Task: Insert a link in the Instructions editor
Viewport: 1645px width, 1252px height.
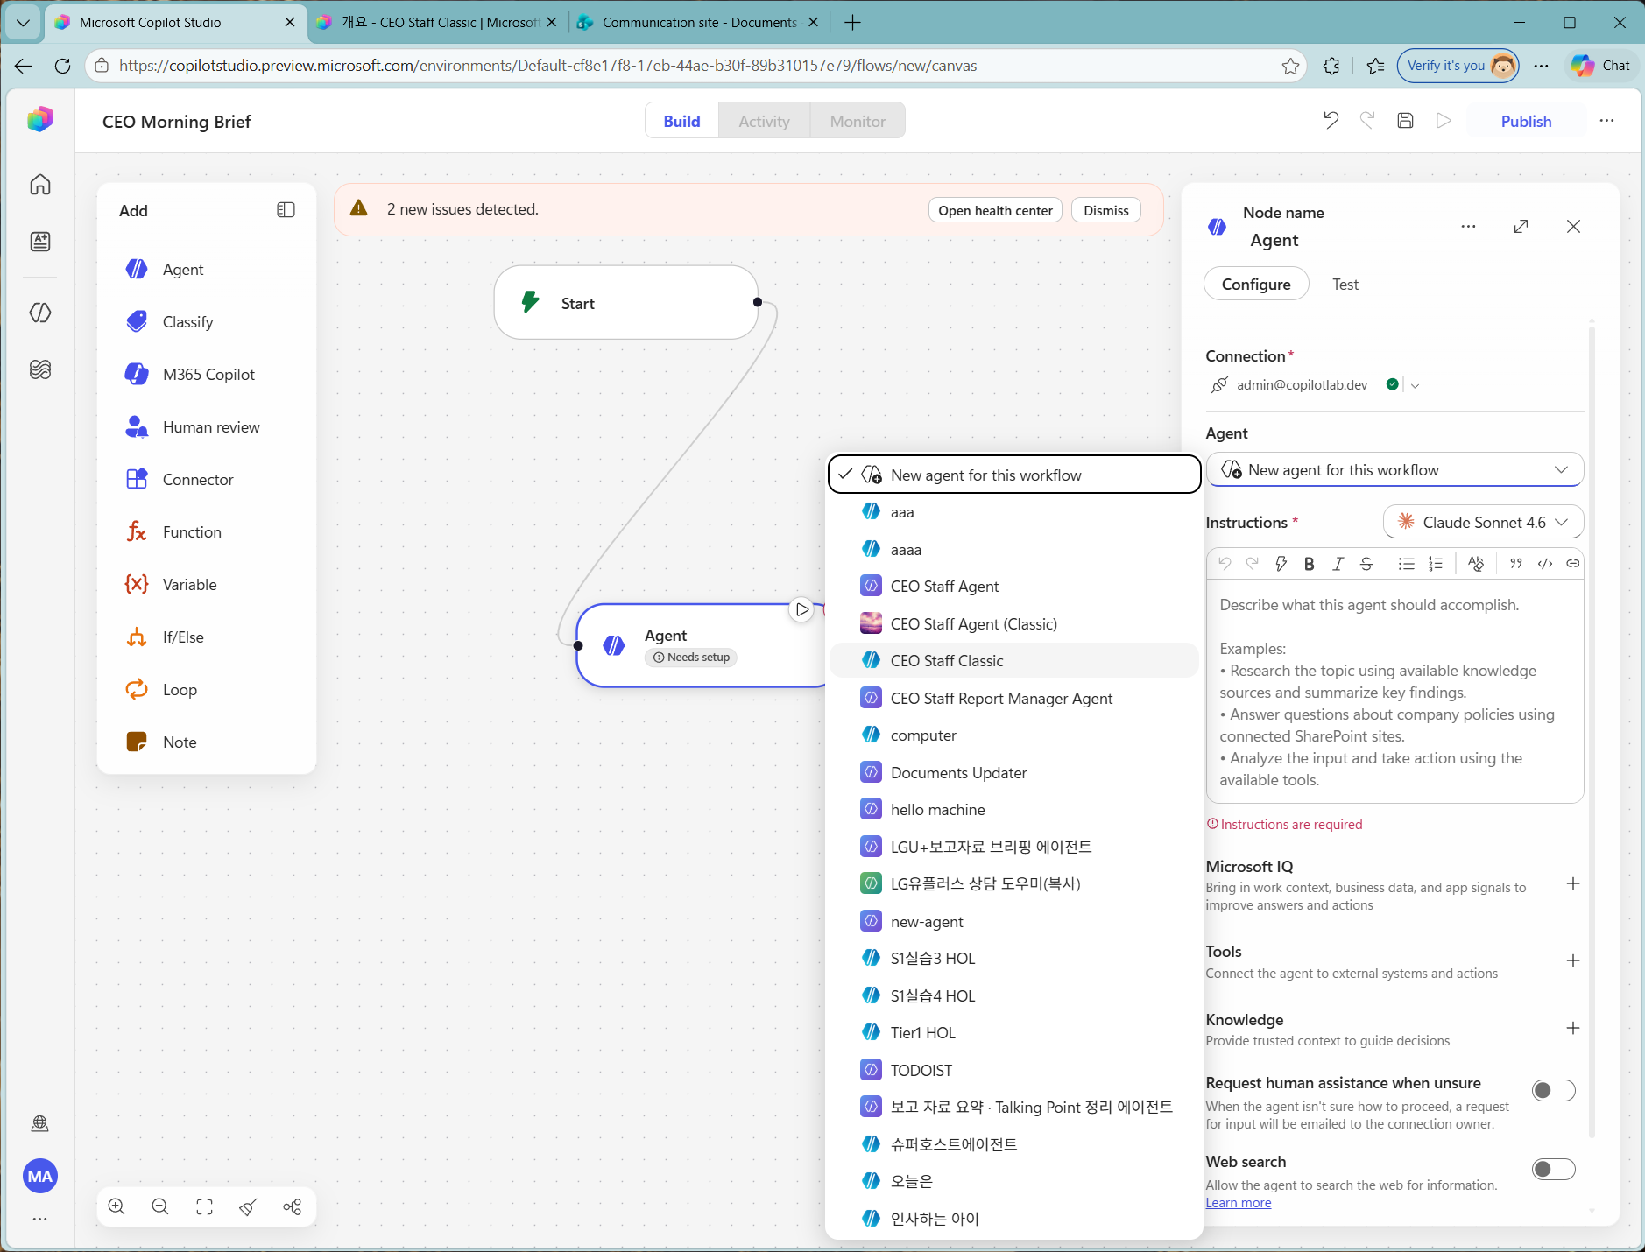Action: point(1573,564)
